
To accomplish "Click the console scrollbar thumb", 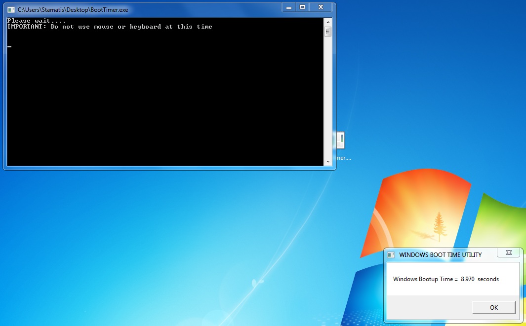I will (x=328, y=32).
